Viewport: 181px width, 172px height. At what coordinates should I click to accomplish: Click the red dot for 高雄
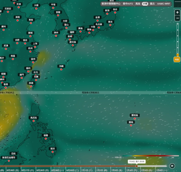(x=31, y=86)
